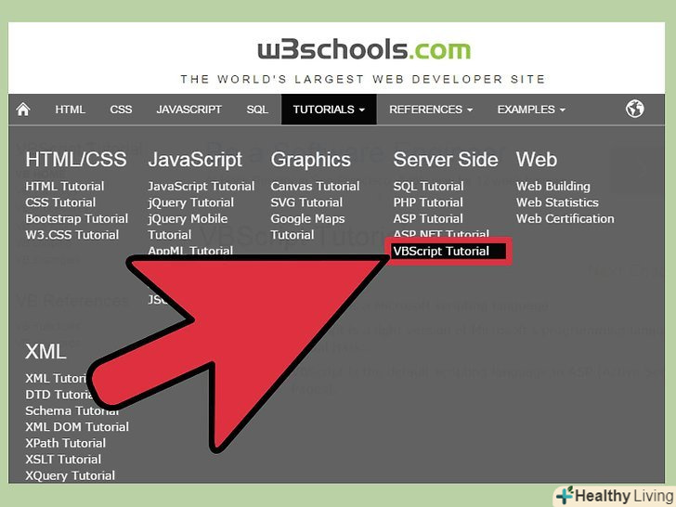Open ASP Tutorial link
This screenshot has height=507, width=676.
[x=428, y=218]
